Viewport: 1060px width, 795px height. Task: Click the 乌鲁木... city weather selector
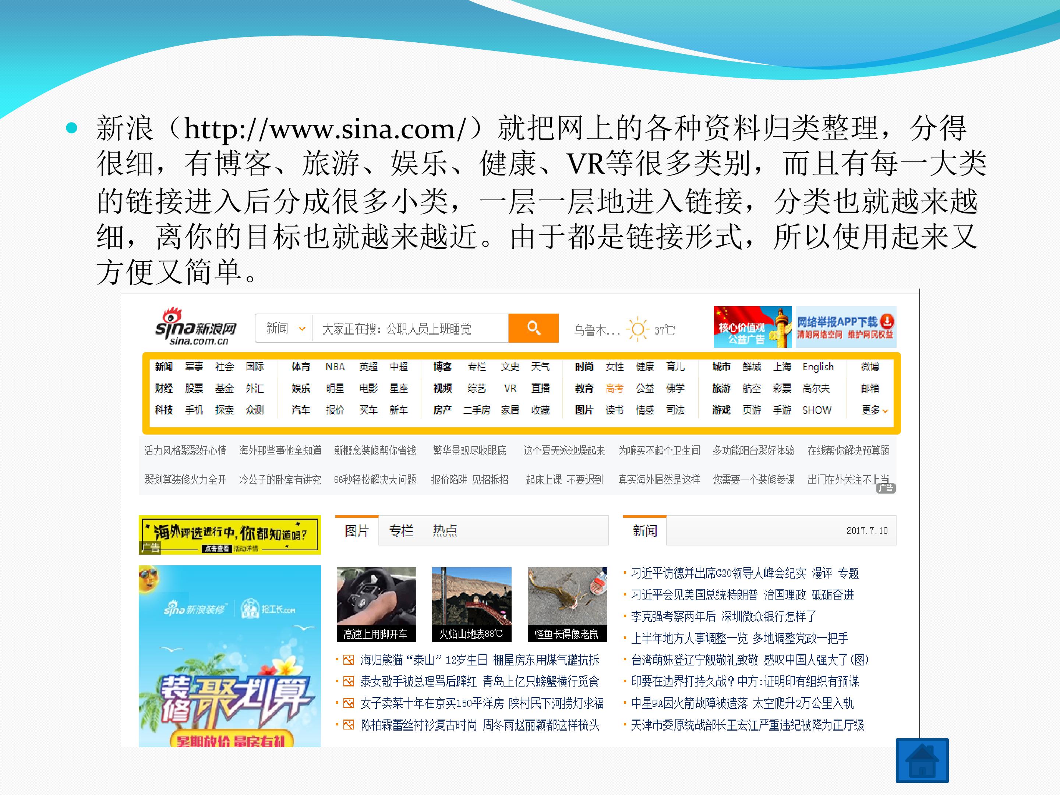pos(597,330)
